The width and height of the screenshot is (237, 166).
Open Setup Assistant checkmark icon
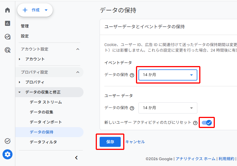tap(7, 141)
